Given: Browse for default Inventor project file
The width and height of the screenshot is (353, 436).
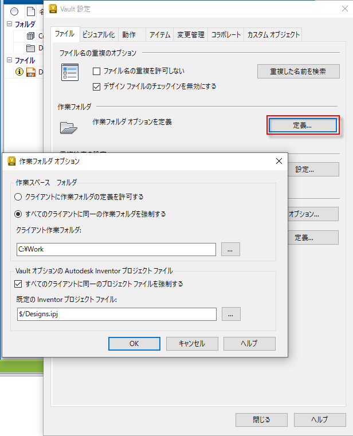Looking at the screenshot, I should (x=231, y=314).
